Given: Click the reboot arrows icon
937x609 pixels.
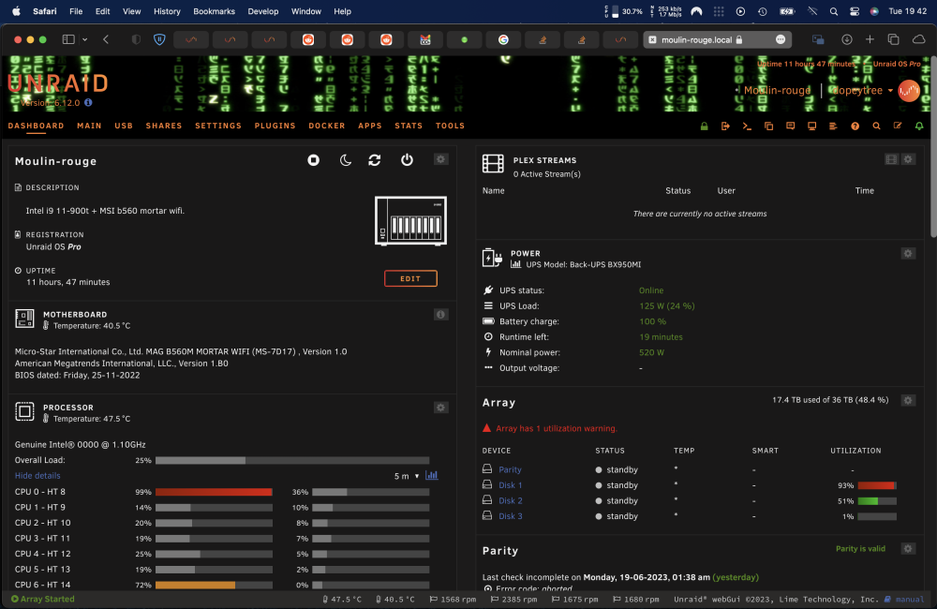Looking at the screenshot, I should click(x=375, y=160).
